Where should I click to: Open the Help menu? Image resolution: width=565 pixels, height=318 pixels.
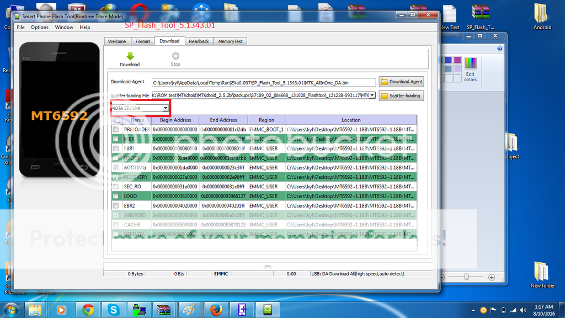(x=84, y=28)
